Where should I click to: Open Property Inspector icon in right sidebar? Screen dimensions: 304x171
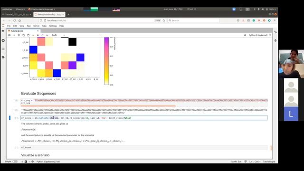(x=275, y=32)
